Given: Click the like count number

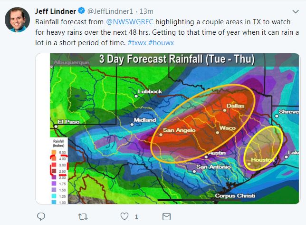Looking at the screenshot, I should (x=136, y=217).
